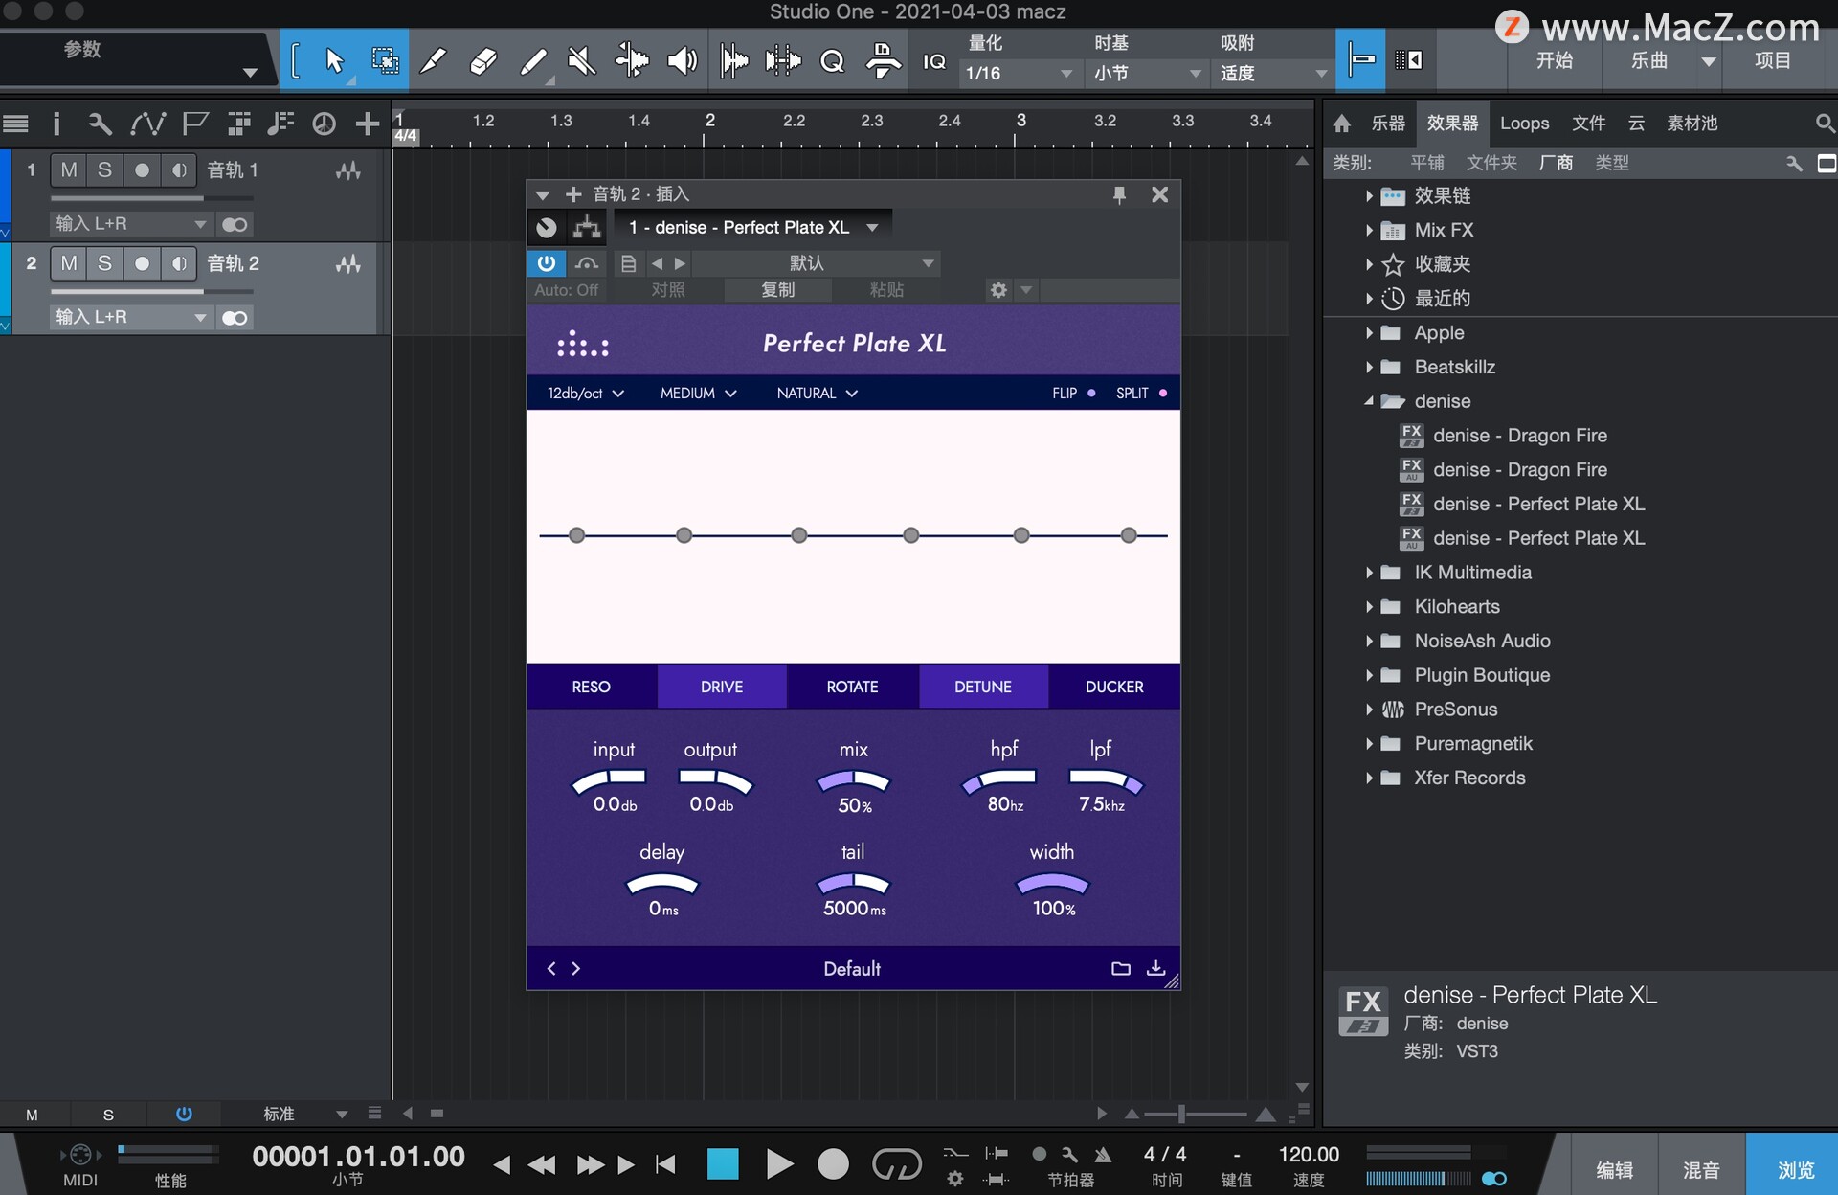Image resolution: width=1838 pixels, height=1195 pixels.
Task: Toggle stereo channel mode on 音轨 1
Action: (x=235, y=224)
